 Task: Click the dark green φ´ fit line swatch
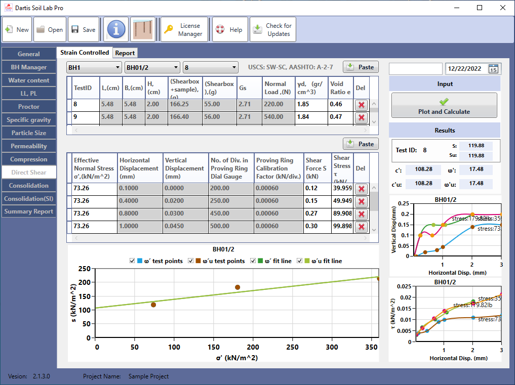(x=260, y=261)
